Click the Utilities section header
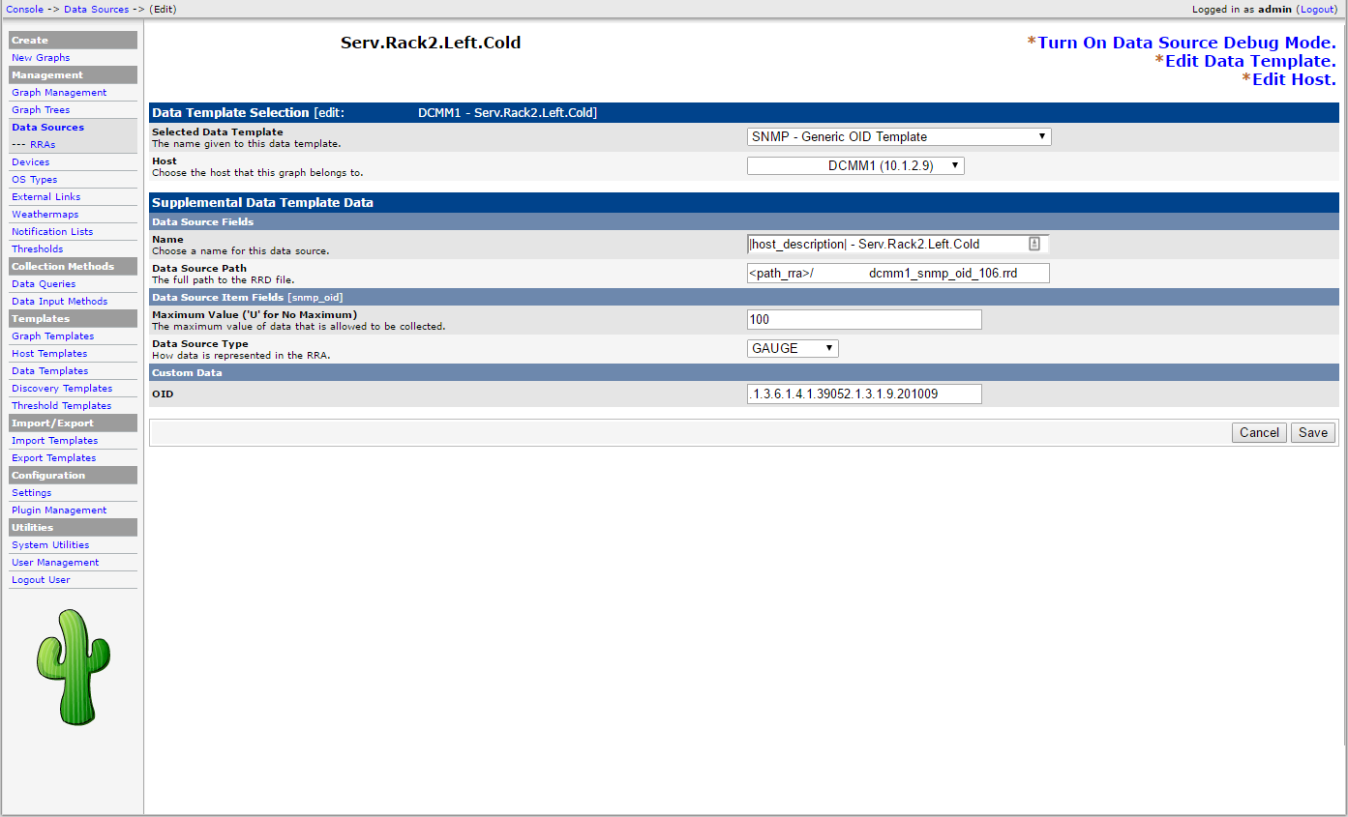This screenshot has width=1348, height=817. 73,527
